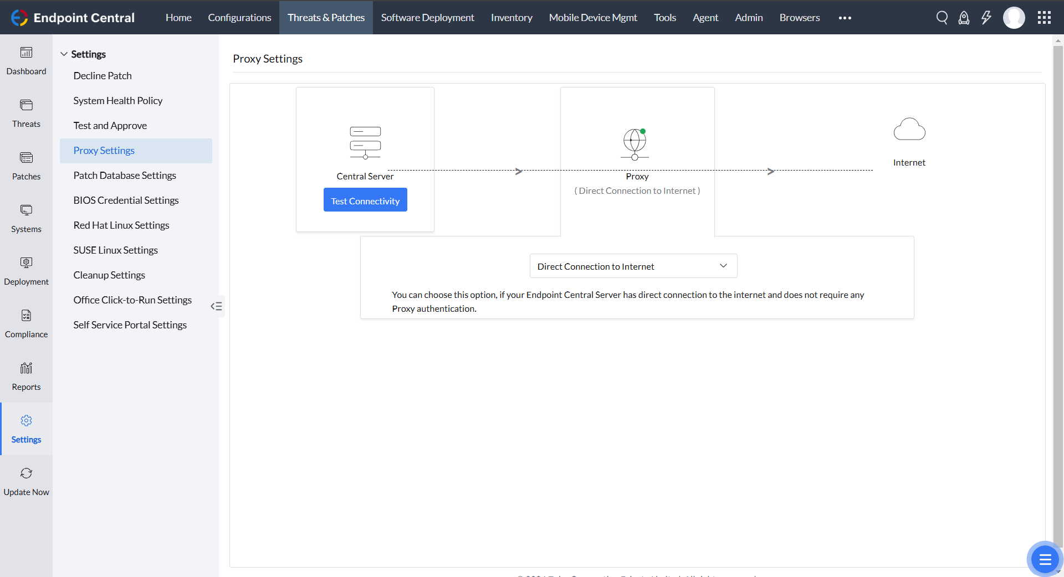This screenshot has height=577, width=1064.
Task: Go to the Agent tab
Action: [x=705, y=18]
